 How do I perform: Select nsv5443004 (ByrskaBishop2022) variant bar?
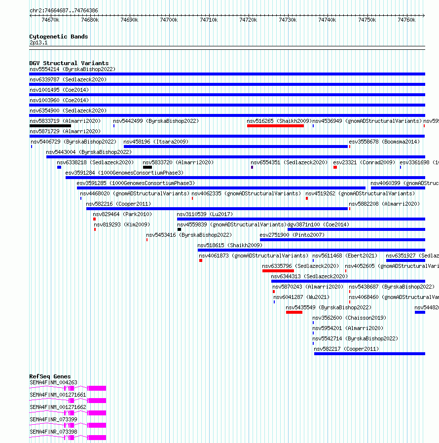click(236, 157)
